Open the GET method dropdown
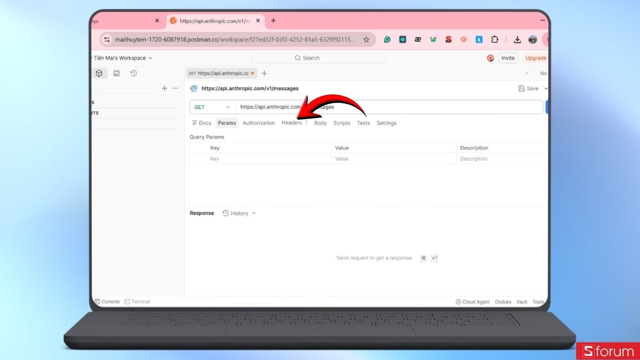This screenshot has height=360, width=640. [x=213, y=107]
